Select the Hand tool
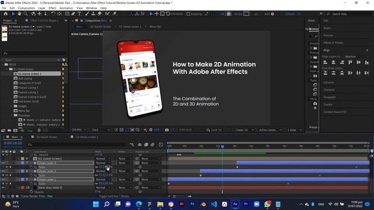 19,14
